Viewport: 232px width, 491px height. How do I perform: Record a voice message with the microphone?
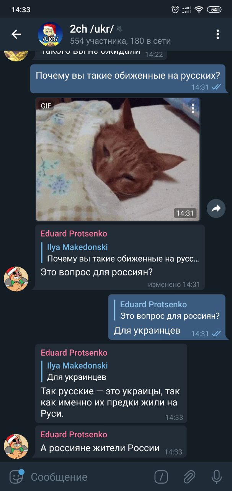coord(217,477)
